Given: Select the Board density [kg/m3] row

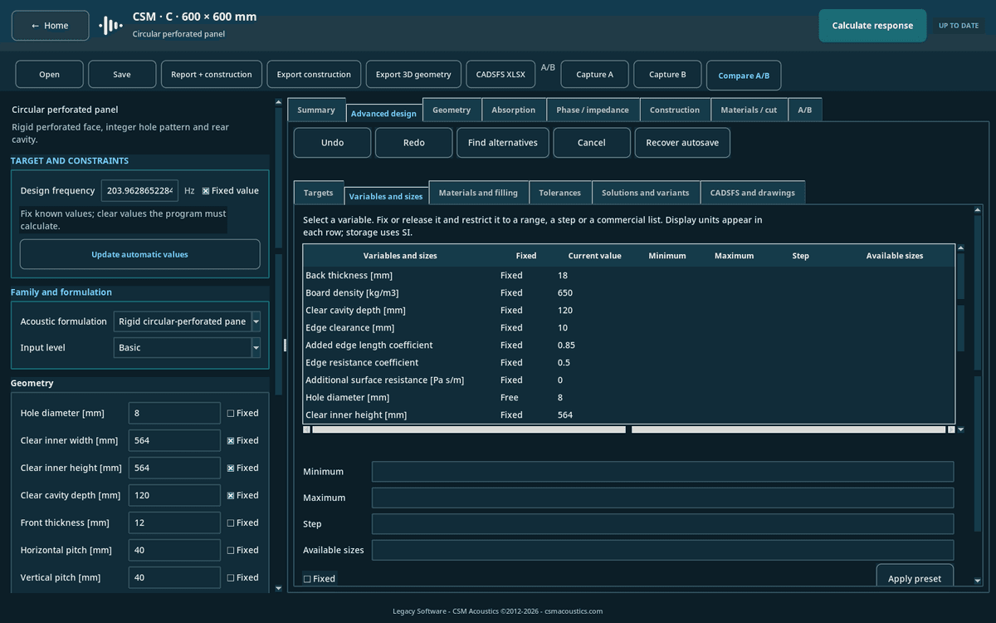Looking at the screenshot, I should (x=629, y=293).
